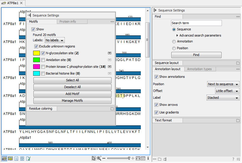Select the Position search radio button

point(174,48)
